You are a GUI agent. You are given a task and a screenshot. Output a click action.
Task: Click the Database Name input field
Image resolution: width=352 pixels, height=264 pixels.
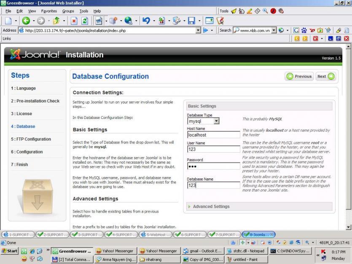213,185
